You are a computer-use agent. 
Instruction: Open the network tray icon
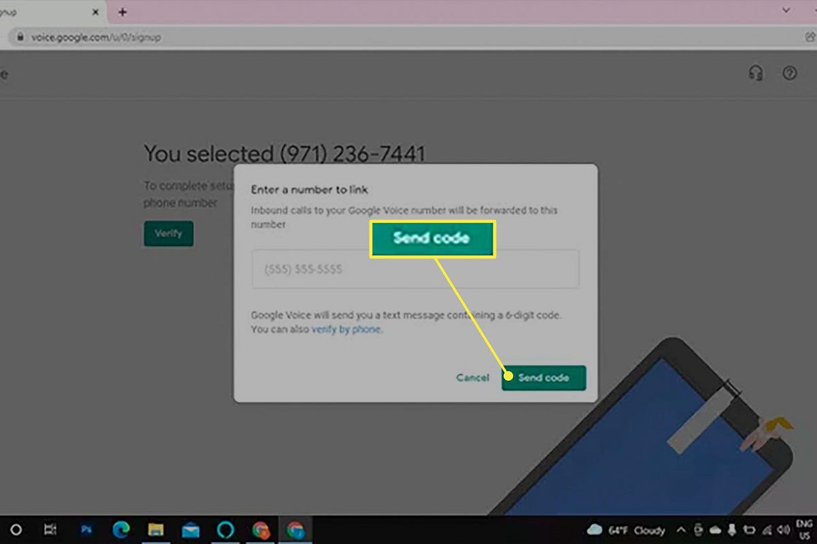click(x=767, y=530)
